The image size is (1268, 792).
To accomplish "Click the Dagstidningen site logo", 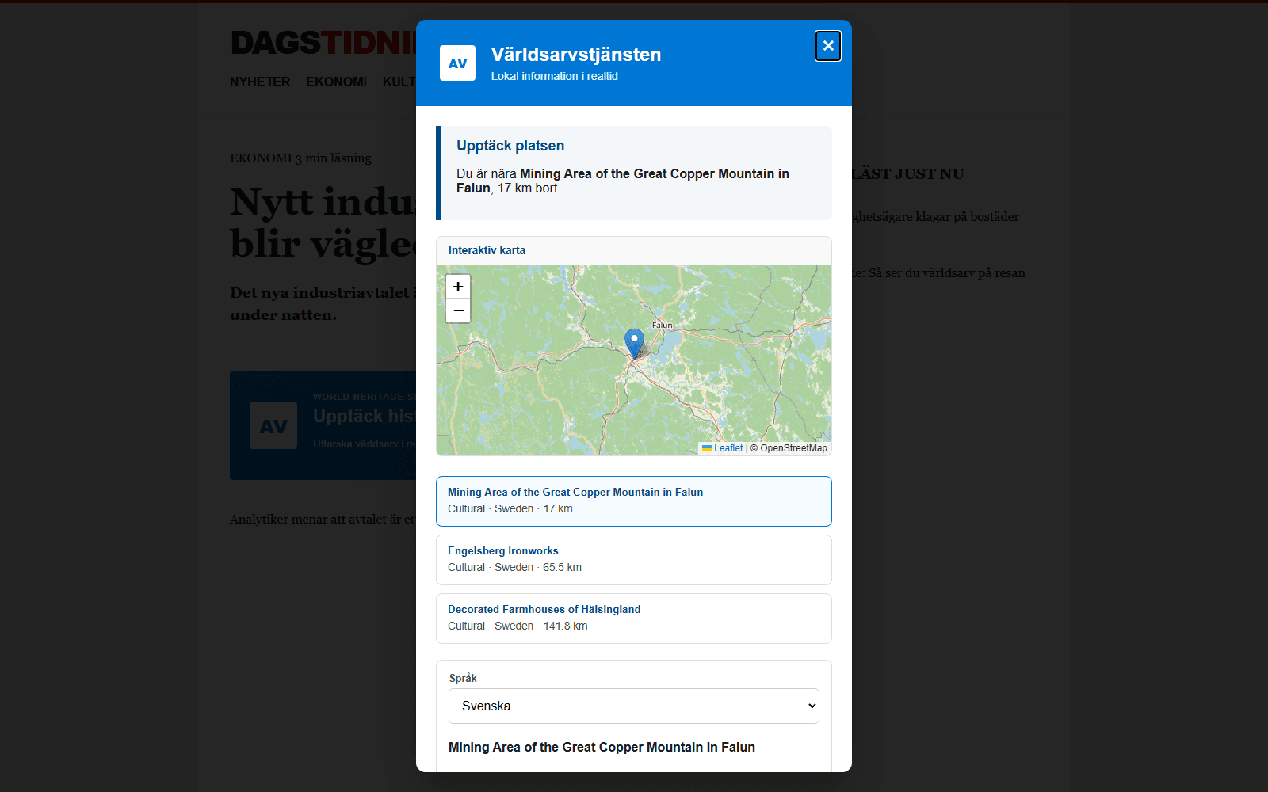I will 323,43.
